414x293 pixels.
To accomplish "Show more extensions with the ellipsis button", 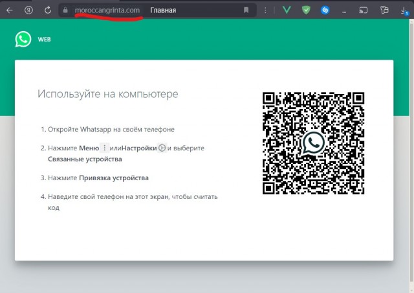I will [344, 12].
